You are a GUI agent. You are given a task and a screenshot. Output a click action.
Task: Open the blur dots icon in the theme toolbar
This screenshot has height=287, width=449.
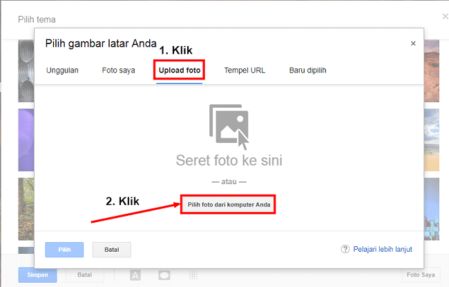click(193, 275)
